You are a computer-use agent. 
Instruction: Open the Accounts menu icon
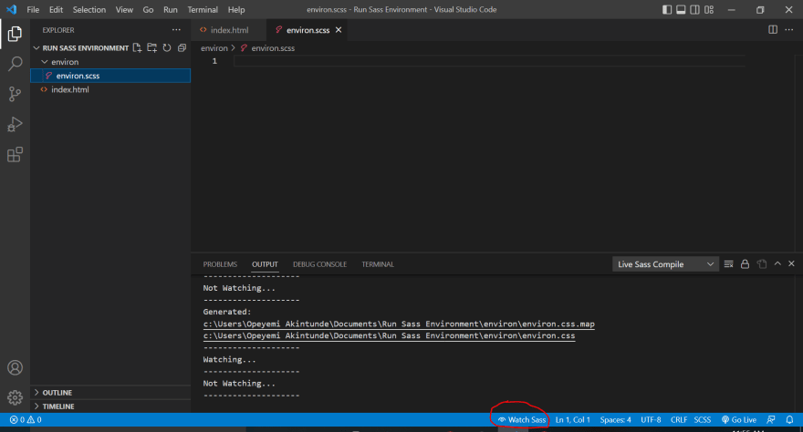(15, 367)
